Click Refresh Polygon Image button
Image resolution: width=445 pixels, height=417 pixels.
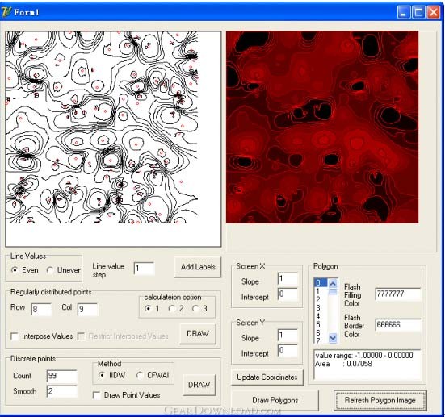pos(380,400)
